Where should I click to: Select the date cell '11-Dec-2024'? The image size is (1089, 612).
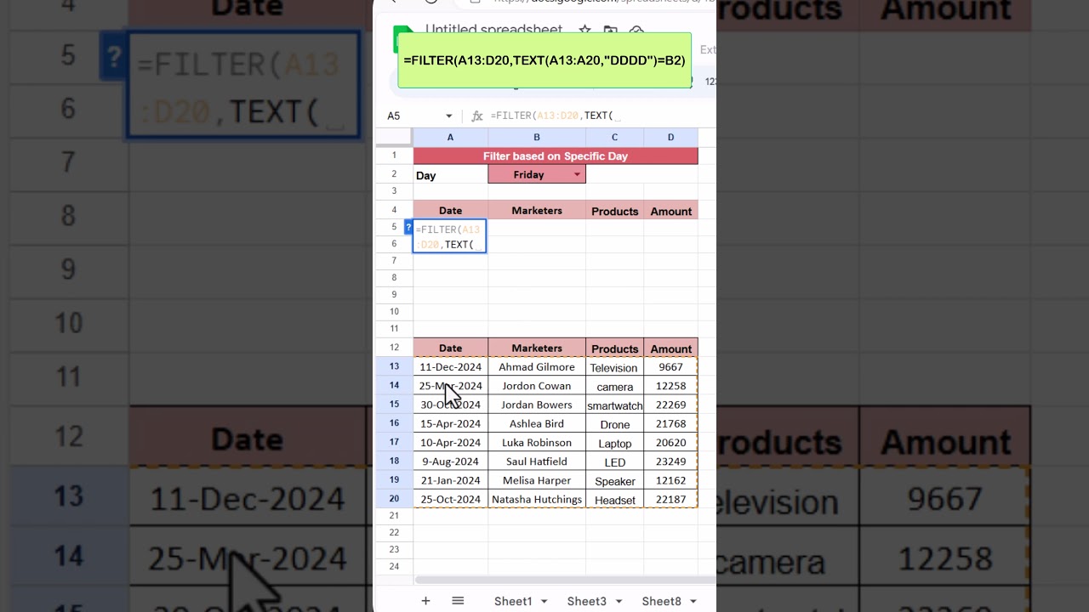[x=450, y=367]
